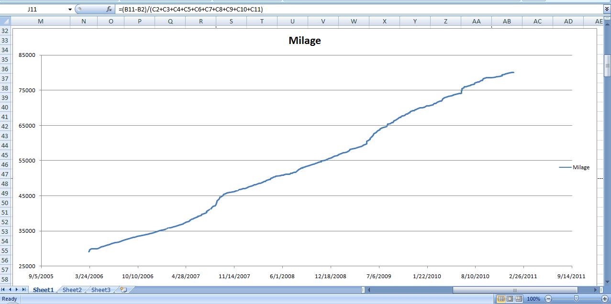Viewport: 611px width, 304px height.
Task: Open zoom dialog via 100% label
Action: pos(533,299)
